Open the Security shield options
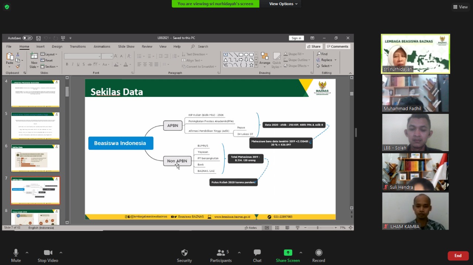 (x=184, y=253)
